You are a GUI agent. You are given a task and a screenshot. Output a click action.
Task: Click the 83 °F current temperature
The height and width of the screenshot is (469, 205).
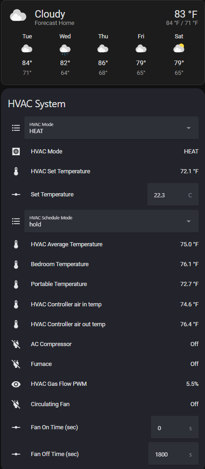tap(186, 14)
